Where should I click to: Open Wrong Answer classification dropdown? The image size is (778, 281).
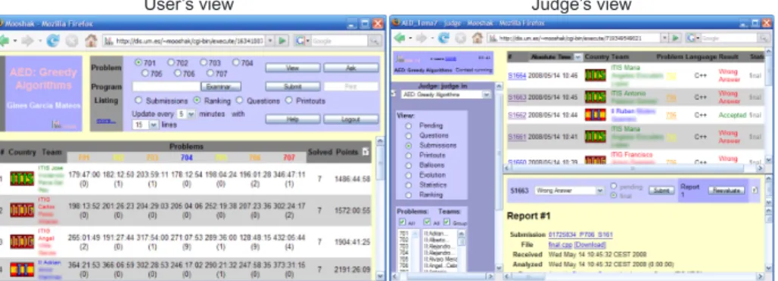point(570,190)
